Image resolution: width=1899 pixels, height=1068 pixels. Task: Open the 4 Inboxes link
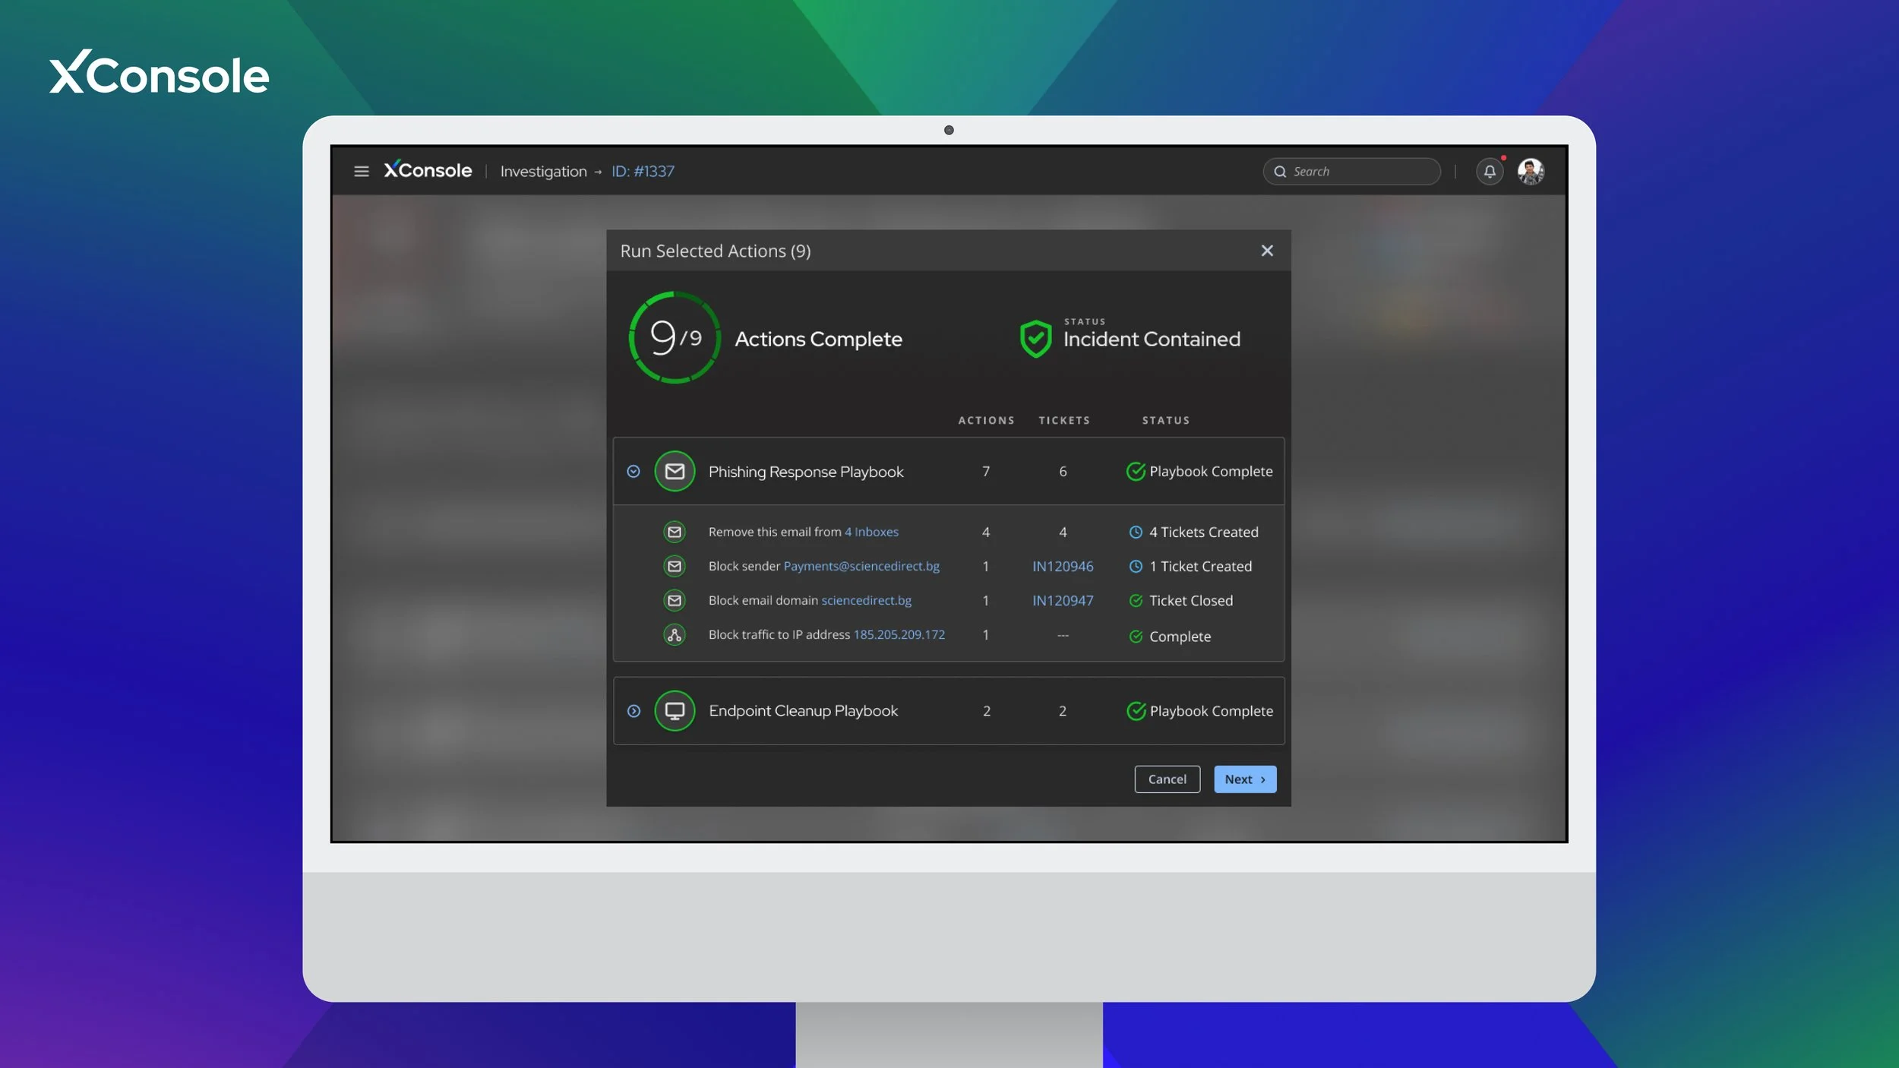click(x=871, y=532)
